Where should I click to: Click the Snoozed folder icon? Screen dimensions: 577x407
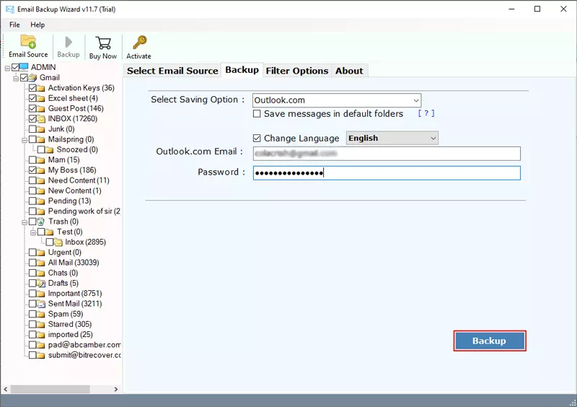pos(50,149)
